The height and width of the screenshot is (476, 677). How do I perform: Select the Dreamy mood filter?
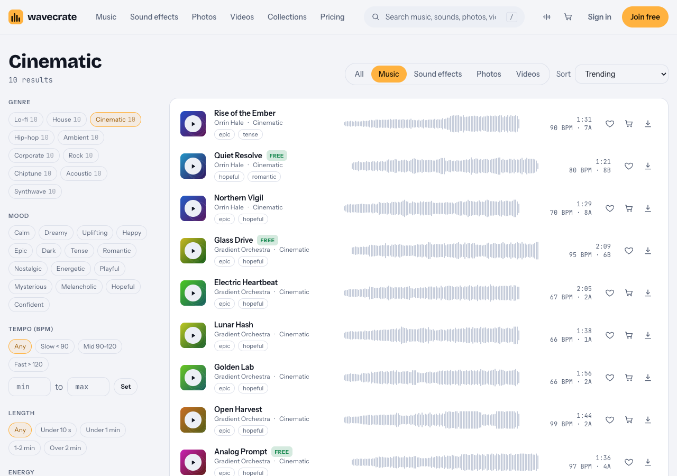click(56, 233)
